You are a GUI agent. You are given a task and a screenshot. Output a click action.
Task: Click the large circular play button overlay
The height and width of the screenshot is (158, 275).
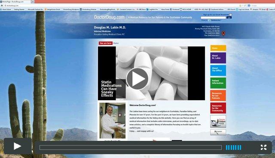[137, 79]
